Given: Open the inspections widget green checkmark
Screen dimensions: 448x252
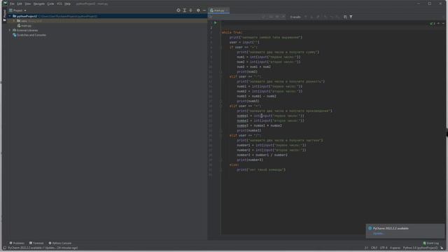Looking at the screenshot, I should point(433,23).
